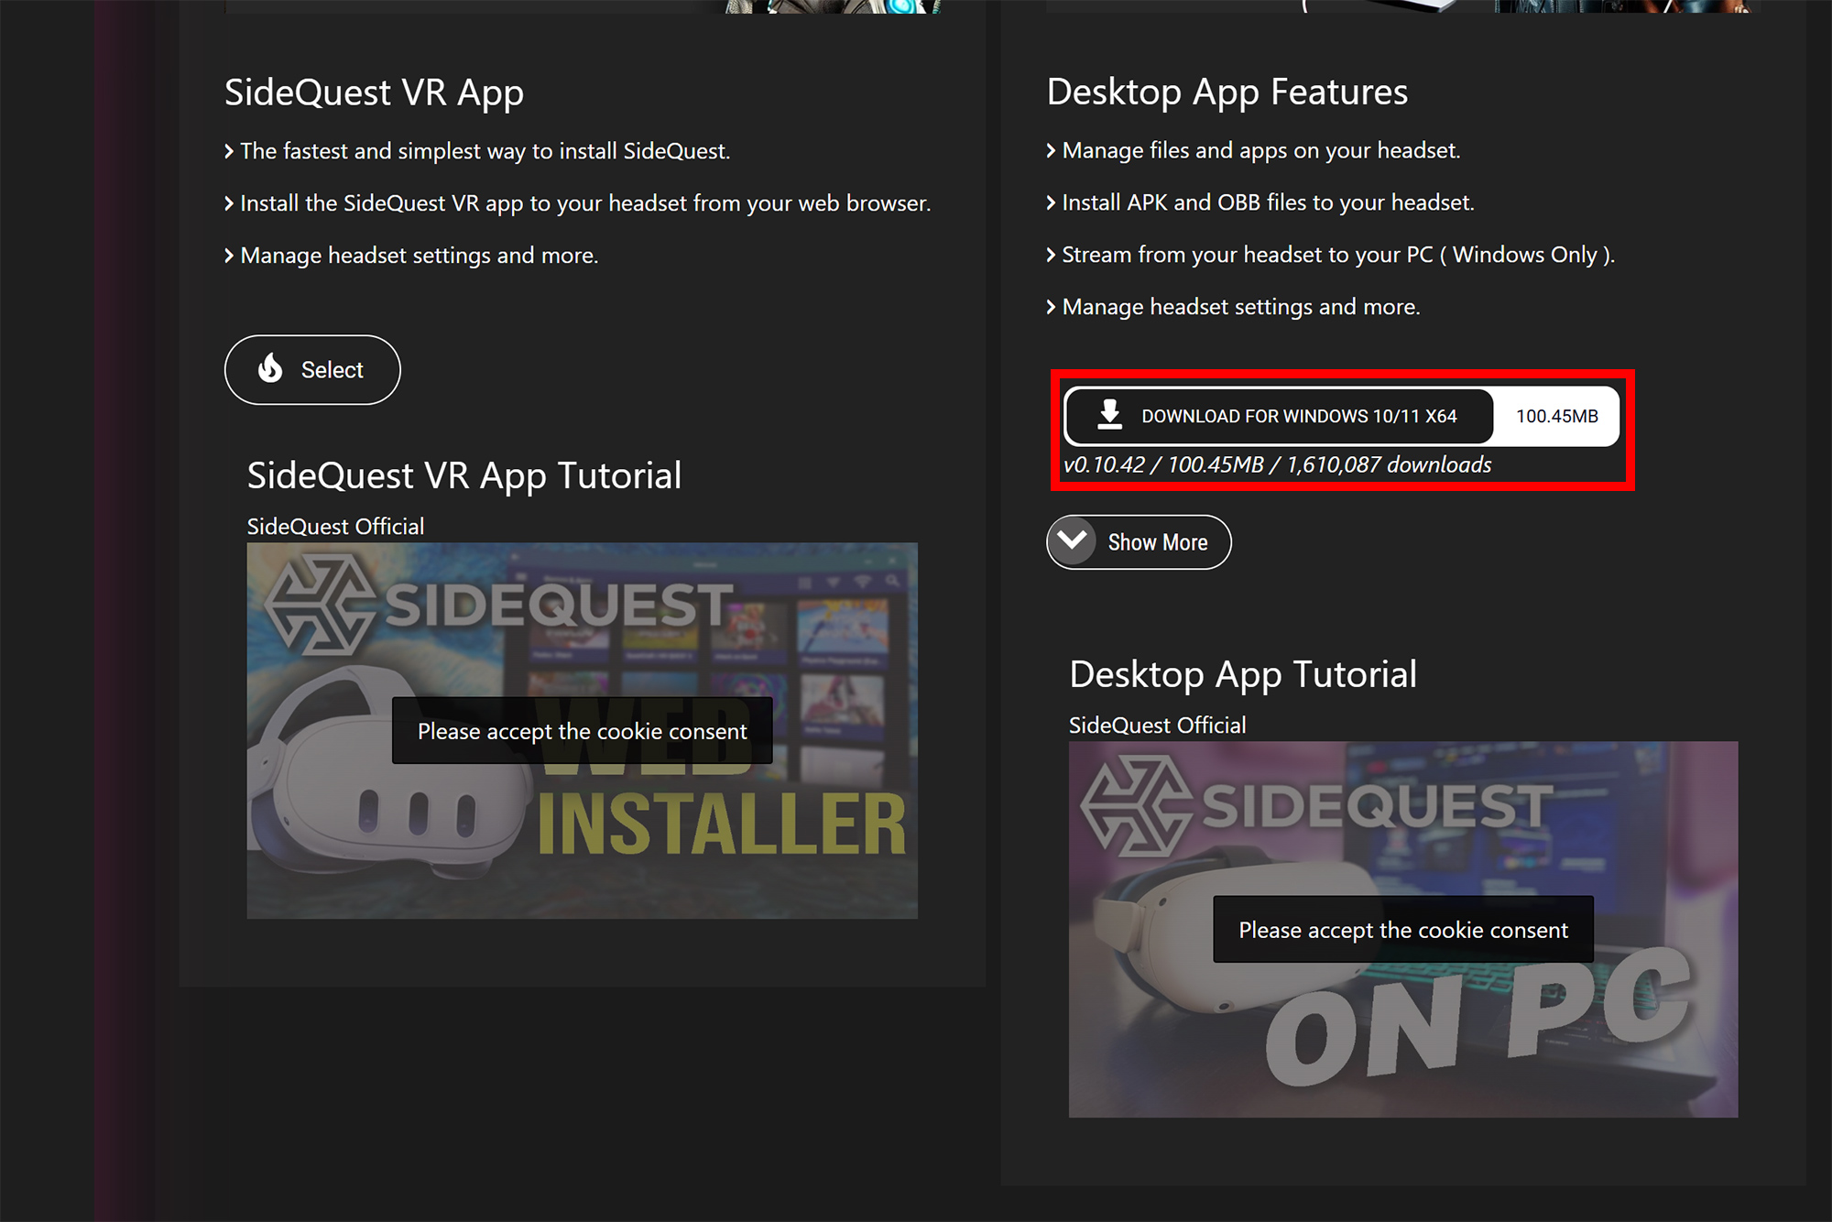Viewport: 1832px width, 1222px height.
Task: Click the SideQuest logo in the On PC thumbnail
Action: tap(1136, 806)
